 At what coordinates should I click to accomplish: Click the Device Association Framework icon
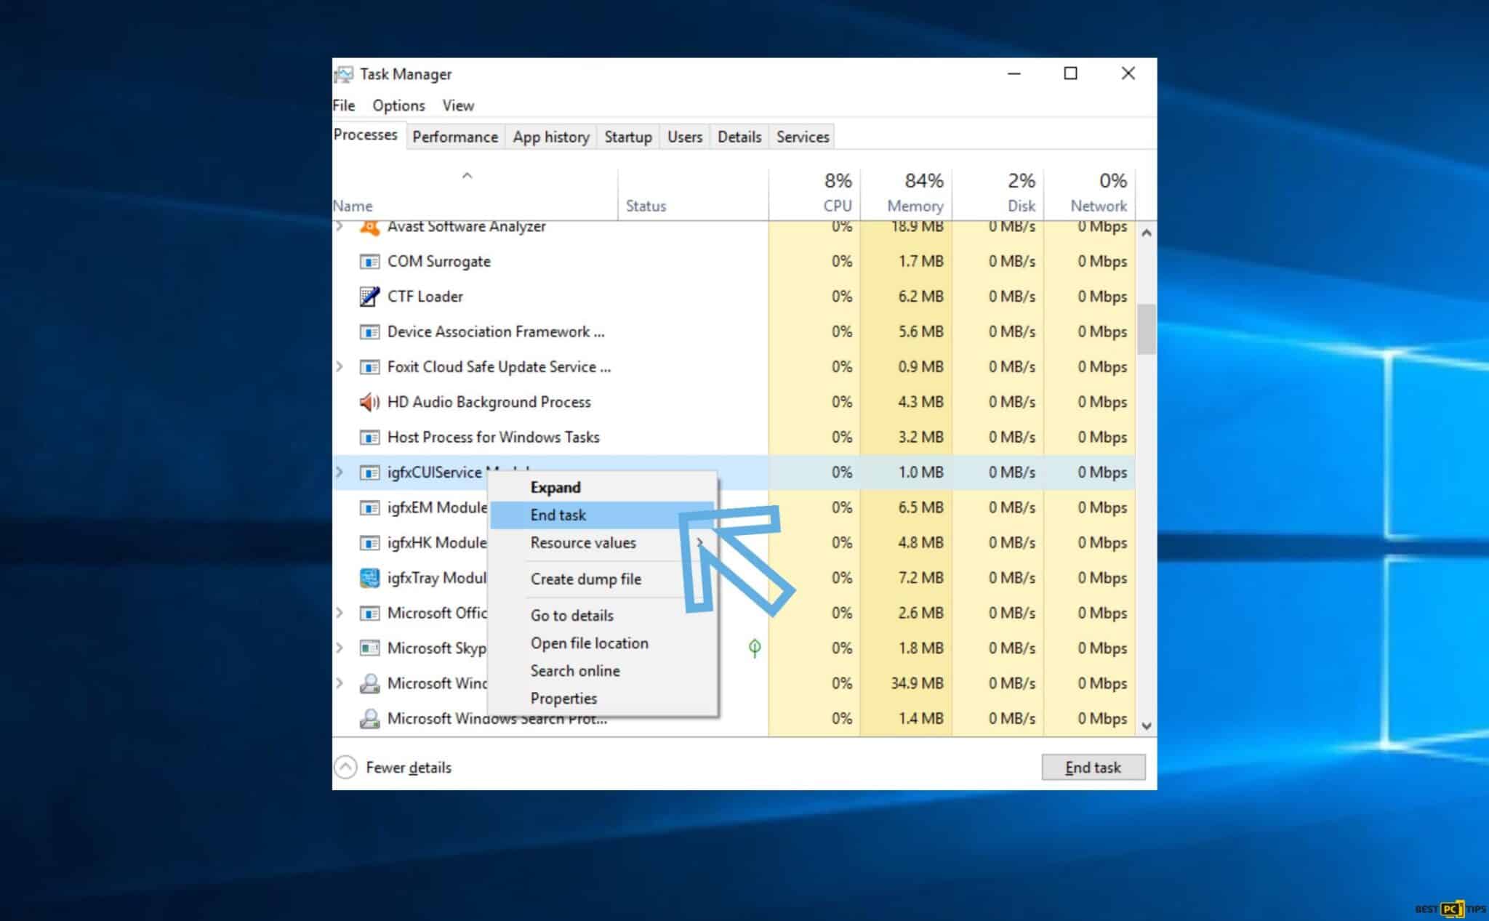coord(369,332)
